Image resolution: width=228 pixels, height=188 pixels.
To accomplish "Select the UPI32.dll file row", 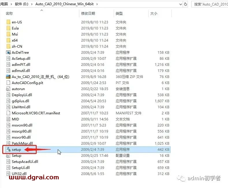I will tap(88, 174).
